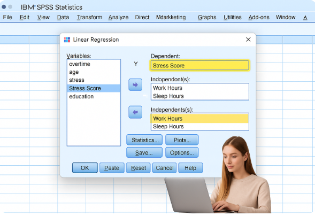Open the Transform menu
The width and height of the screenshot is (315, 216).
click(89, 17)
